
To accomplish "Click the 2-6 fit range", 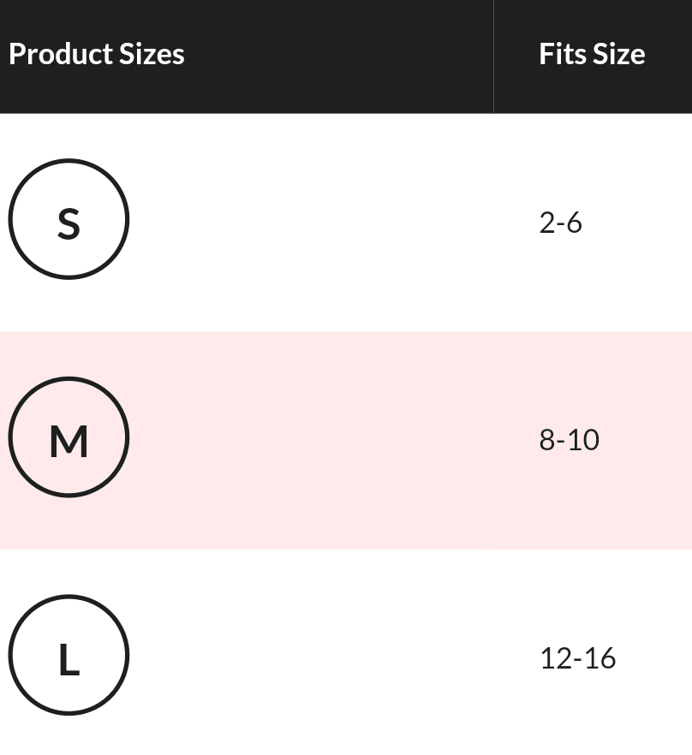I will pyautogui.click(x=561, y=223).
